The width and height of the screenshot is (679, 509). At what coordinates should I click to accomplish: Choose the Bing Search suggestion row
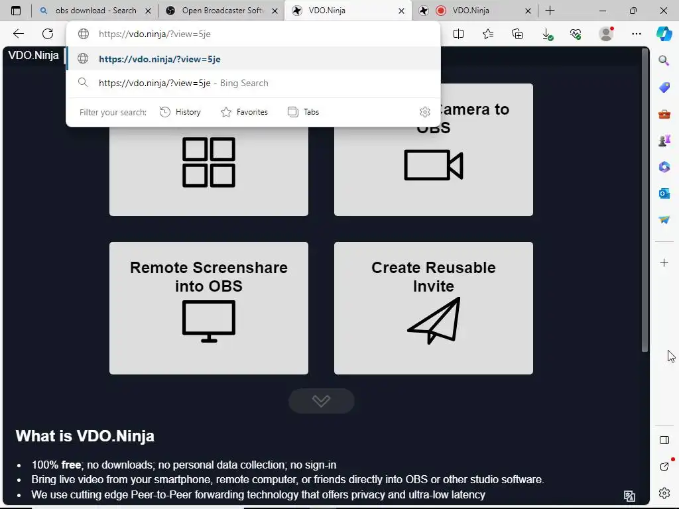[254, 83]
